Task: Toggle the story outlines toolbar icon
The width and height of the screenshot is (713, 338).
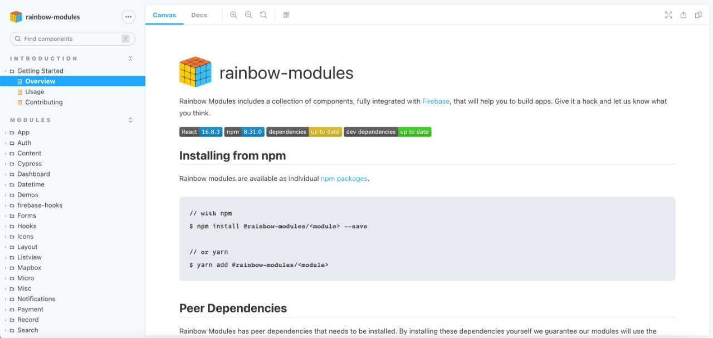Action: point(286,15)
